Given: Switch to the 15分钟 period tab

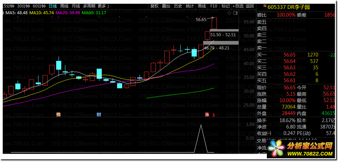Looking at the screenshot, I should (8, 6).
